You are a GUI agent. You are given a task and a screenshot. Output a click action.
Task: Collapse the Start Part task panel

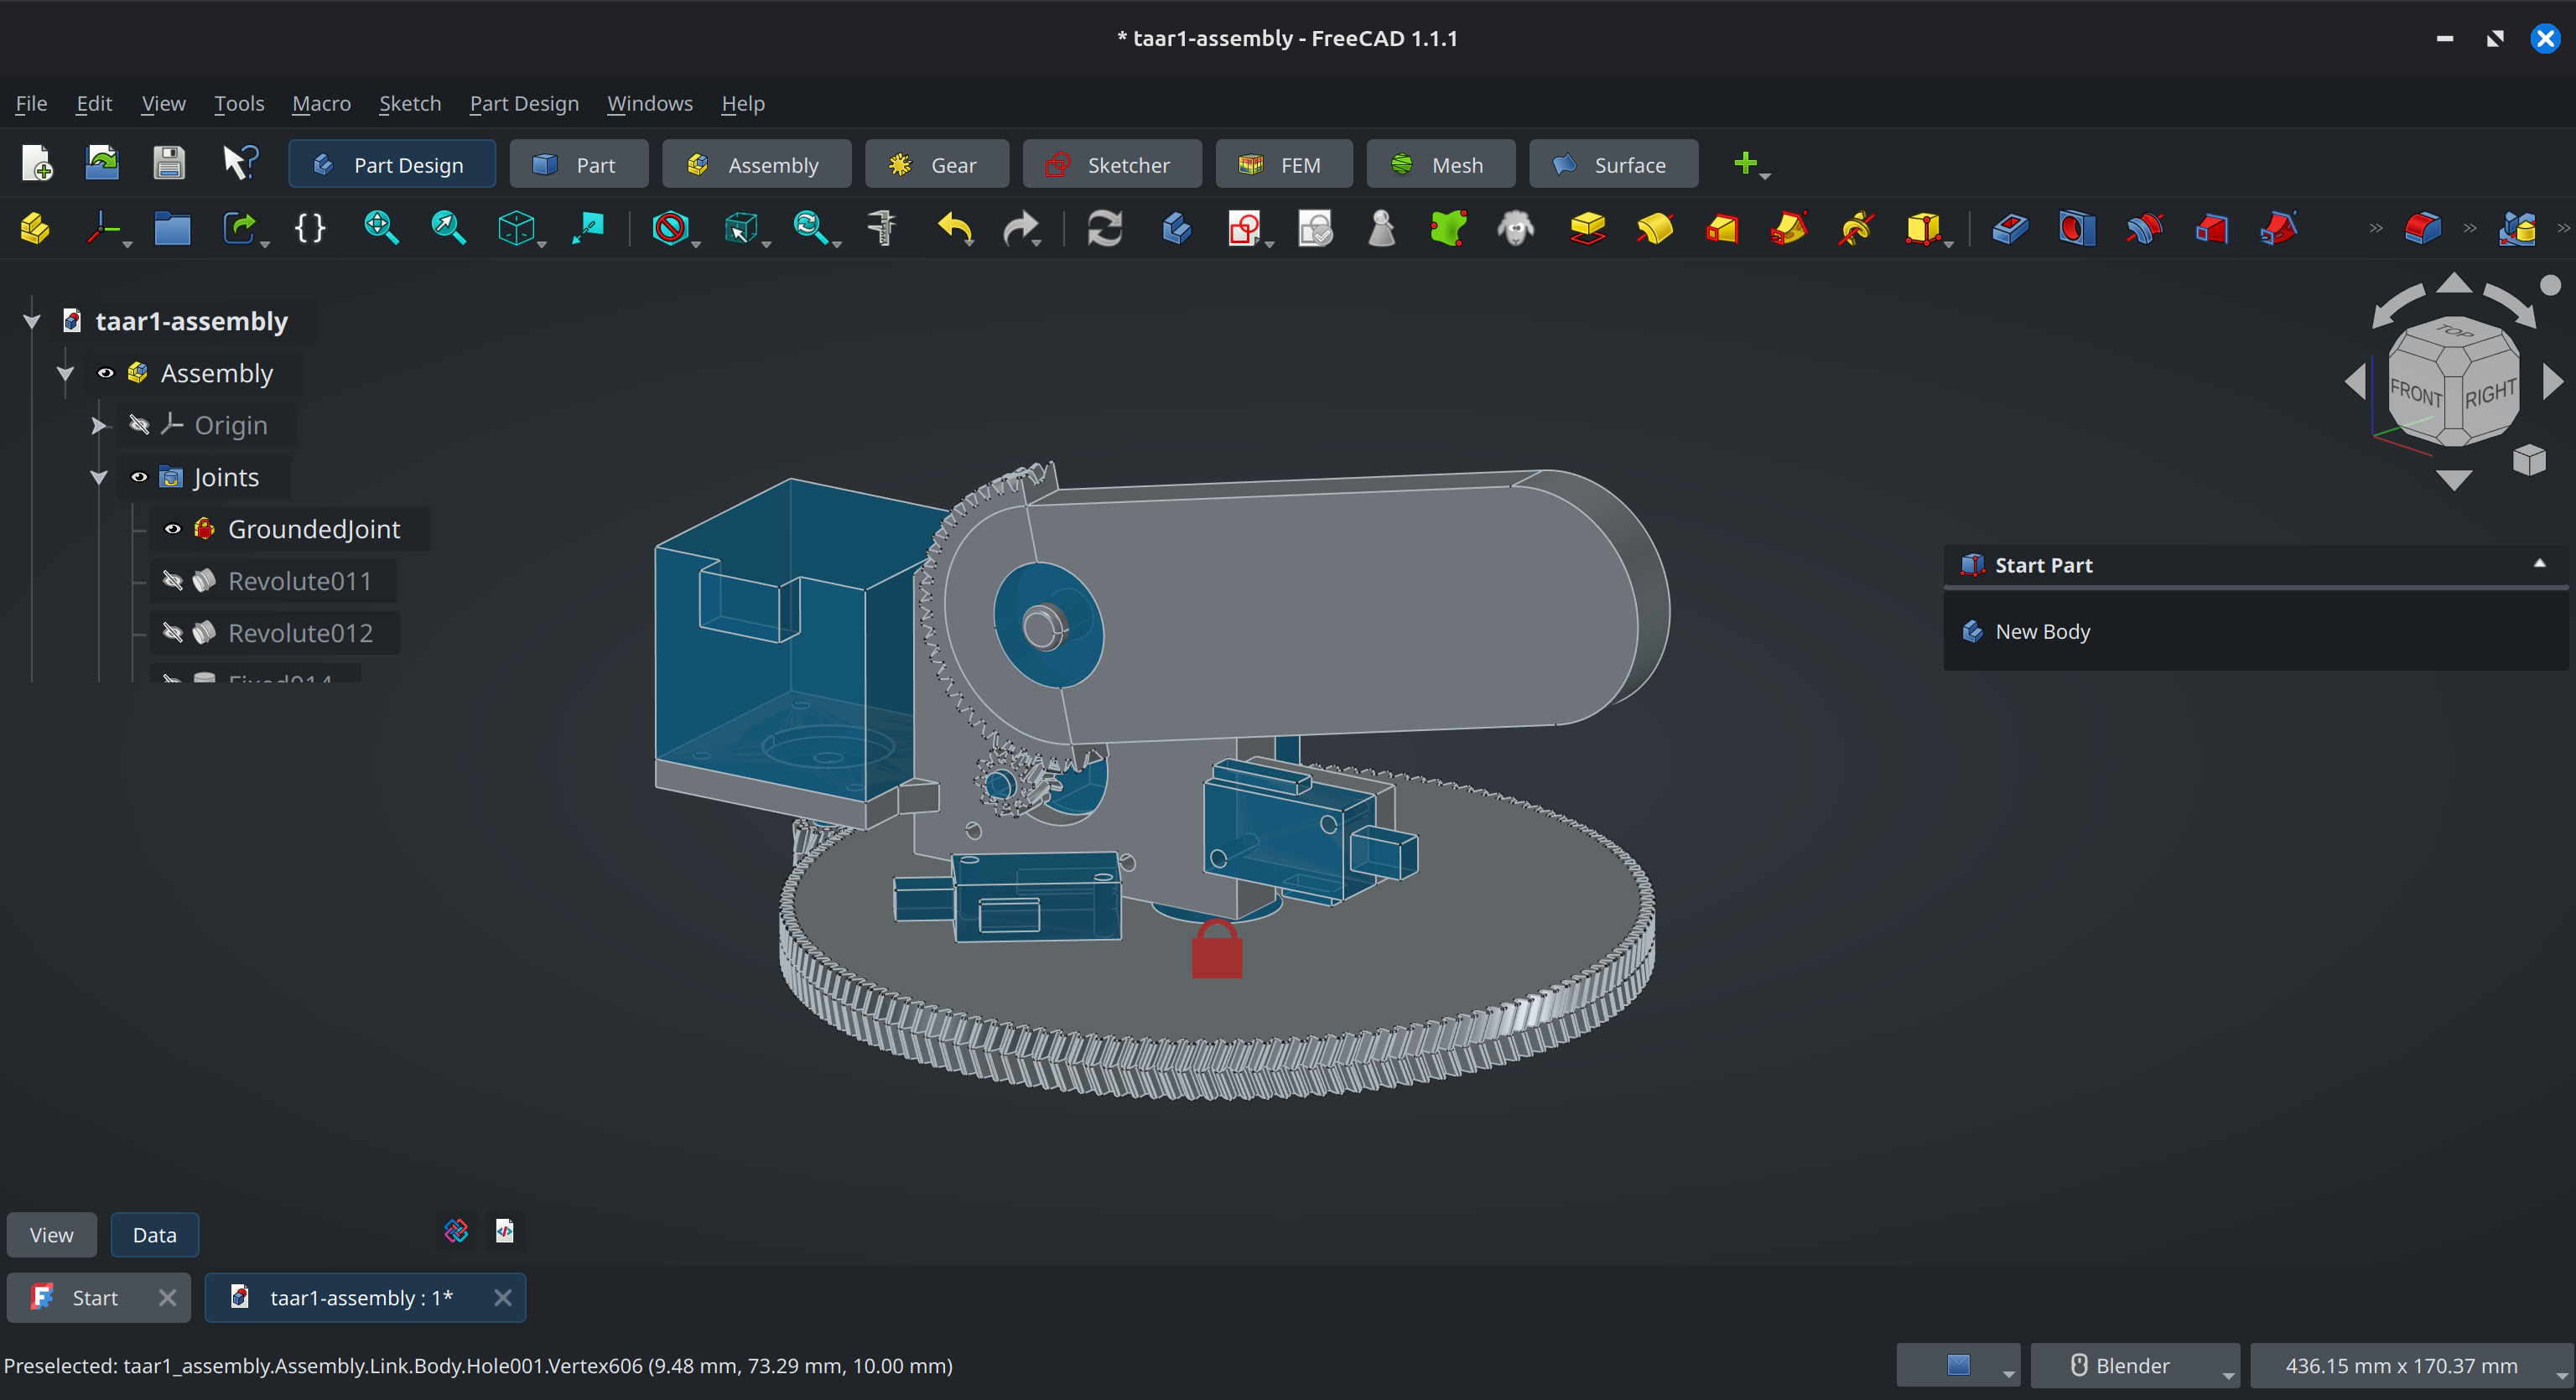pos(2539,564)
